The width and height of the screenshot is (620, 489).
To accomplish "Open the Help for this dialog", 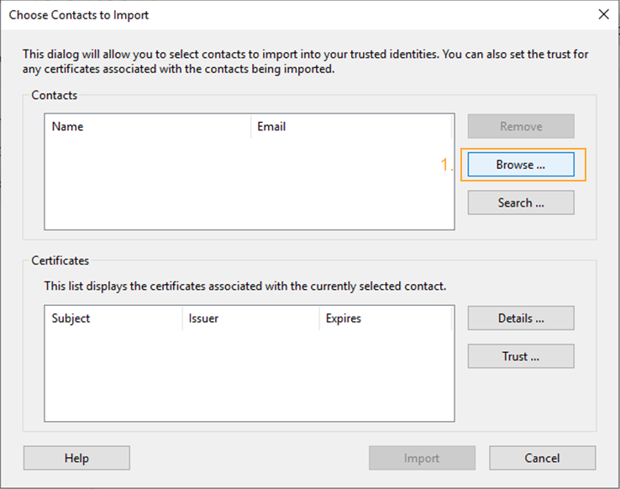I will (x=76, y=458).
